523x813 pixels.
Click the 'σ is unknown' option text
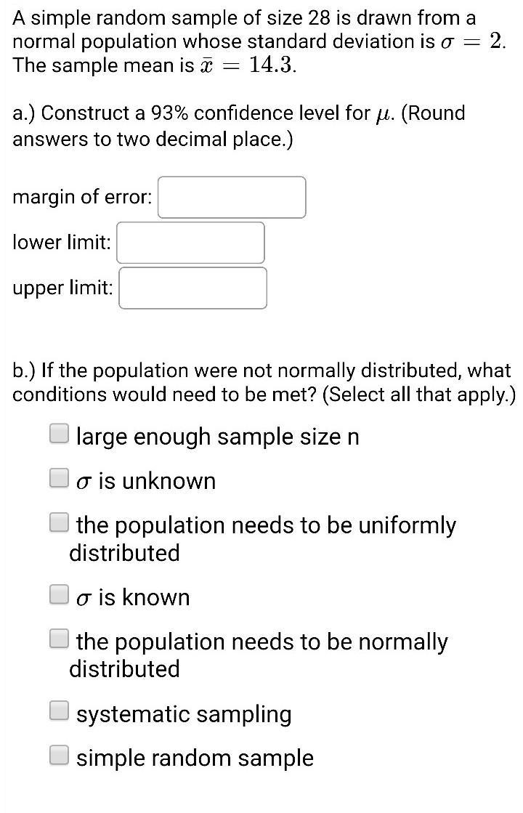point(146,481)
